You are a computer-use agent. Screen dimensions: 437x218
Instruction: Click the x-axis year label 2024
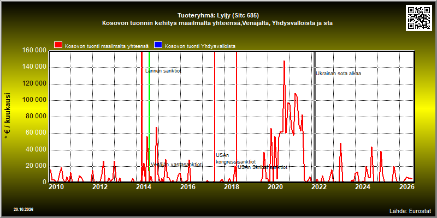(363, 187)
